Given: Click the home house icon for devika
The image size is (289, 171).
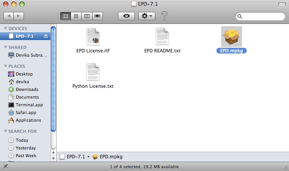Looking at the screenshot, I should 11,82.
